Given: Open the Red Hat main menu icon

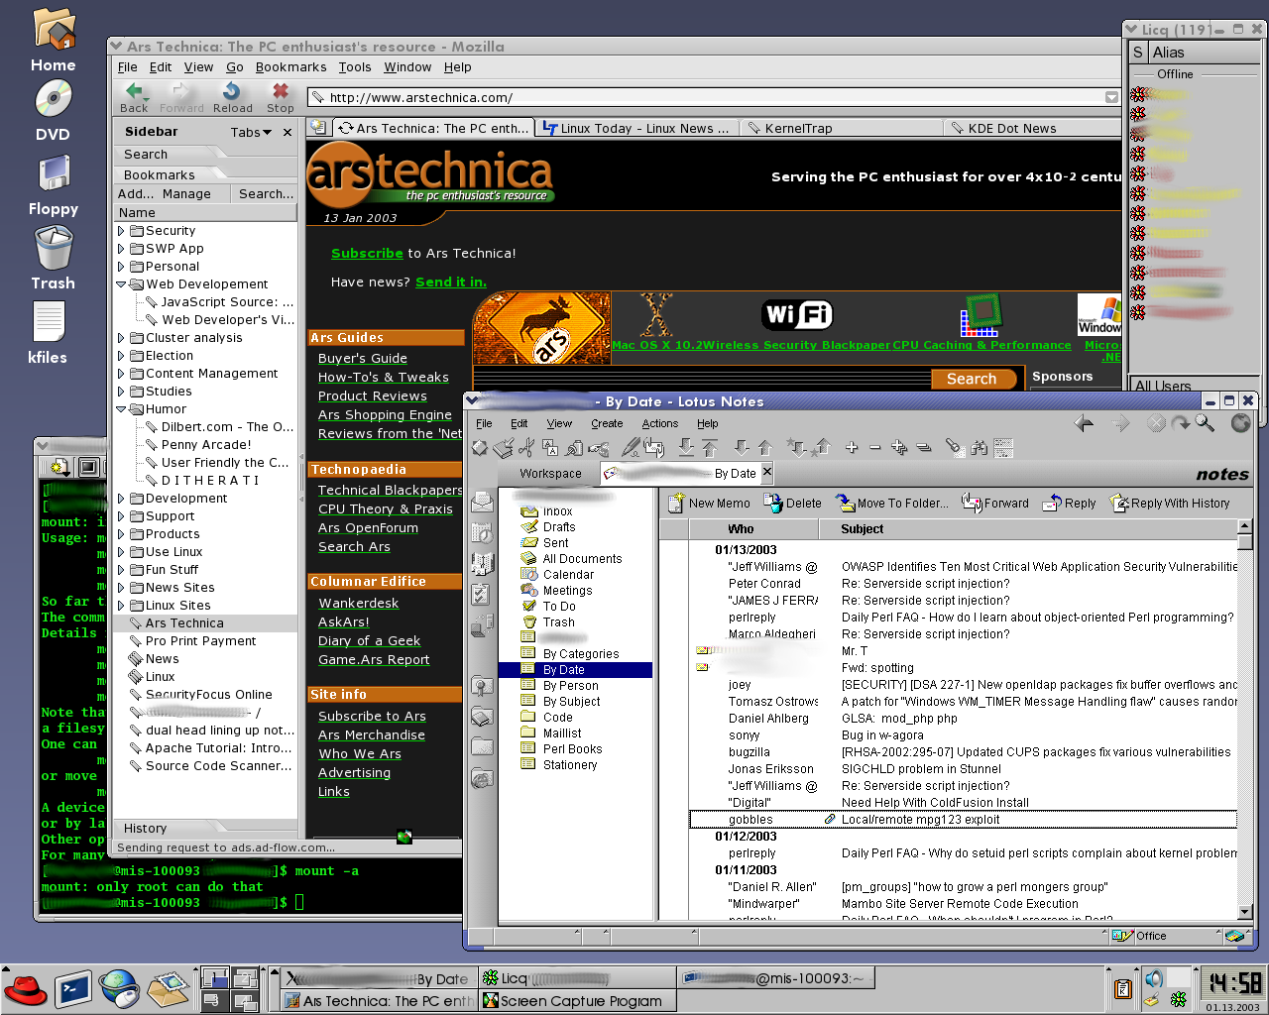Looking at the screenshot, I should point(26,989).
